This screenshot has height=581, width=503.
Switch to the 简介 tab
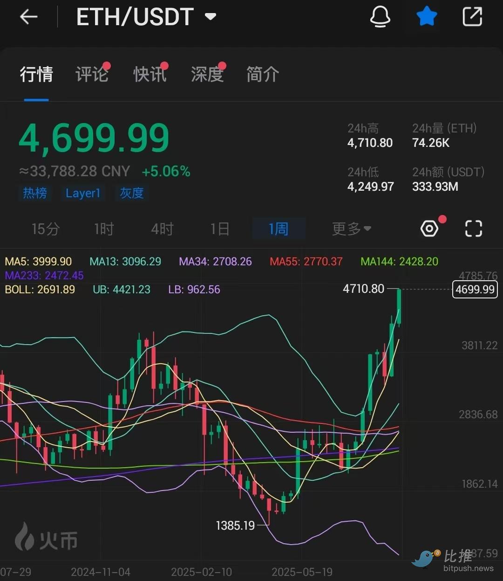[x=263, y=74]
